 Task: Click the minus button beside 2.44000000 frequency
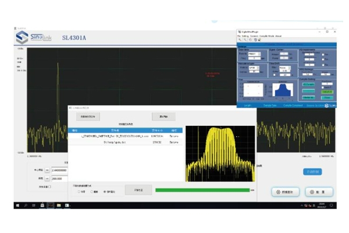pos(47,170)
